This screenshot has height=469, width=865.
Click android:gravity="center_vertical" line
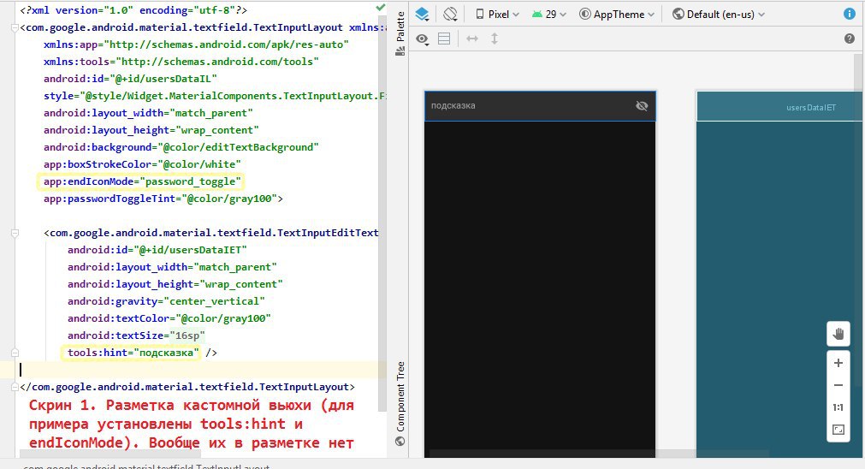(x=166, y=301)
